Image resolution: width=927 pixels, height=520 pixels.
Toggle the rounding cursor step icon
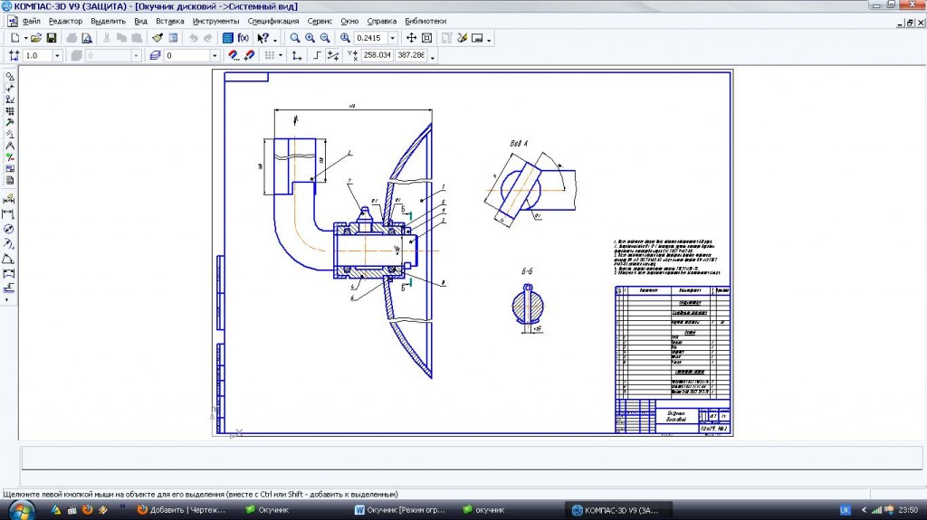[333, 55]
